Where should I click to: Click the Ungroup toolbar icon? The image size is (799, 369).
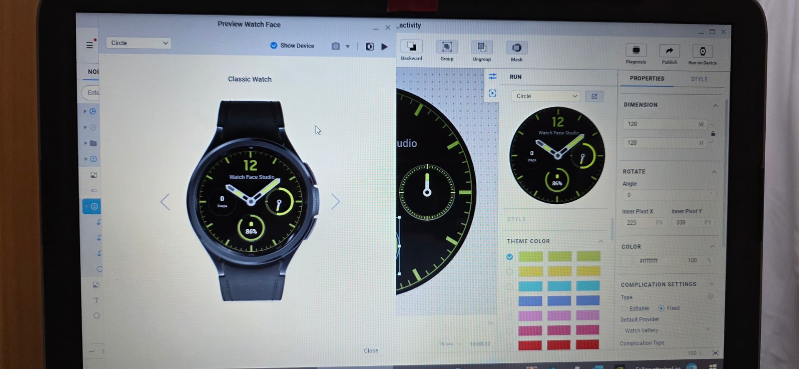click(481, 47)
